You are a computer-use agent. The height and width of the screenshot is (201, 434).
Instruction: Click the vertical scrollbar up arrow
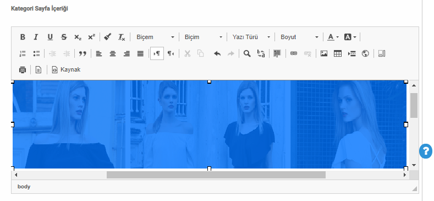pos(414,85)
